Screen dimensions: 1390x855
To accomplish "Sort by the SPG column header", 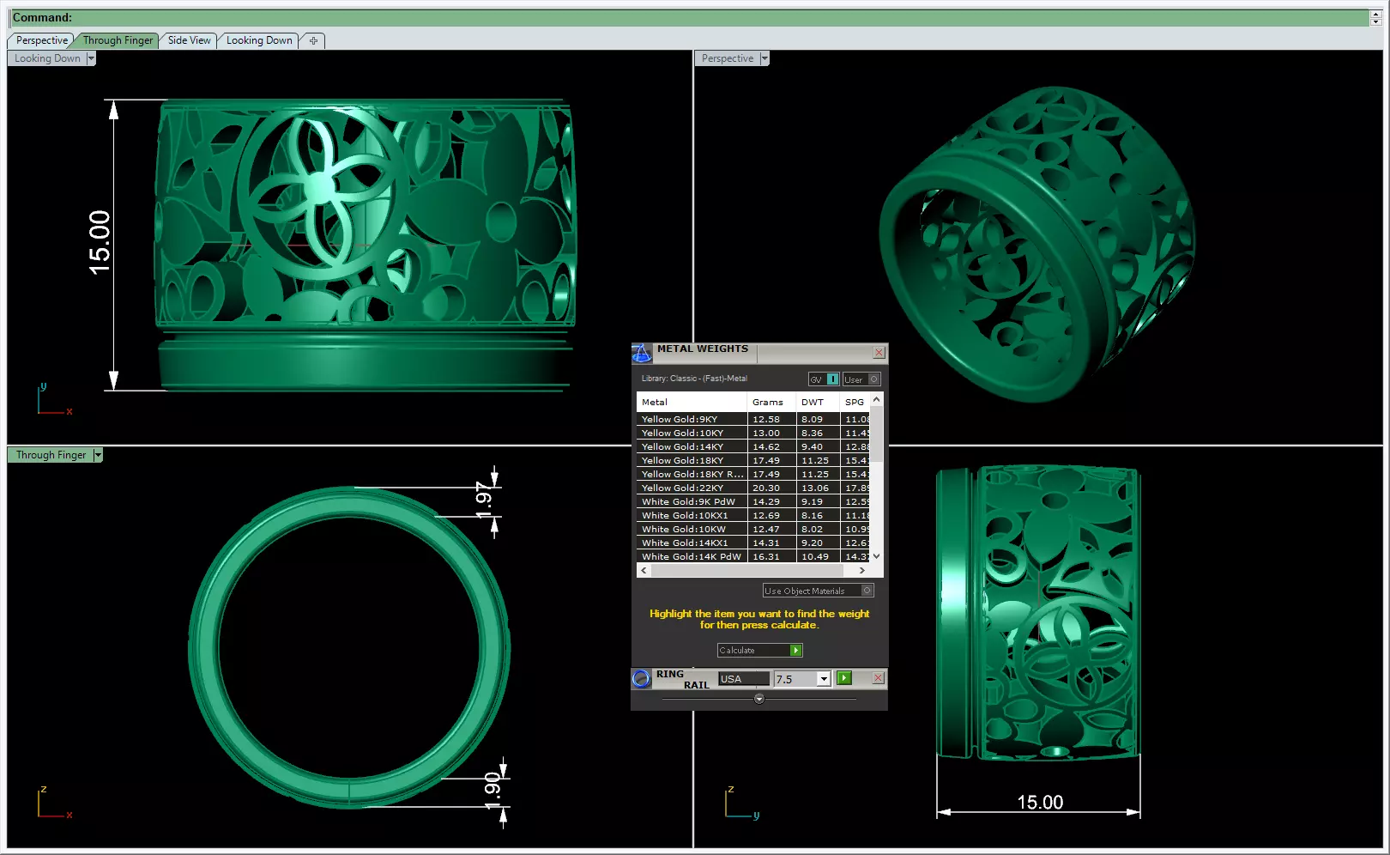I will [855, 402].
